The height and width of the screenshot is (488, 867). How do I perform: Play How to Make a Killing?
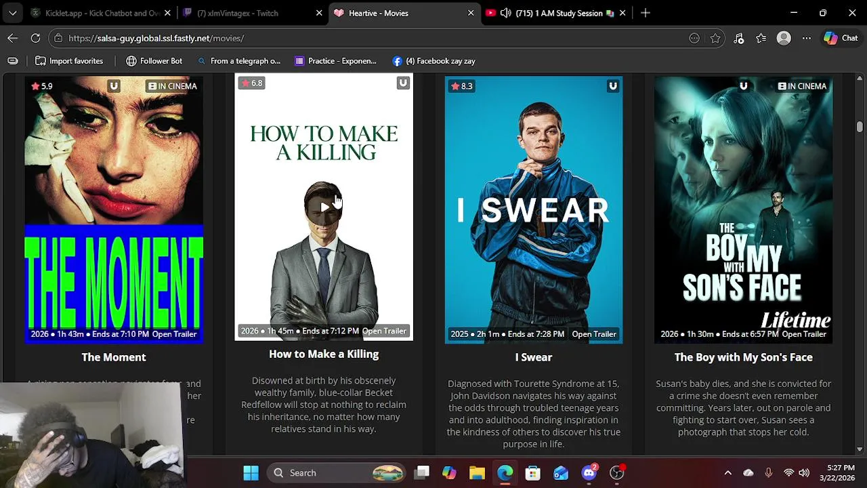coord(324,207)
